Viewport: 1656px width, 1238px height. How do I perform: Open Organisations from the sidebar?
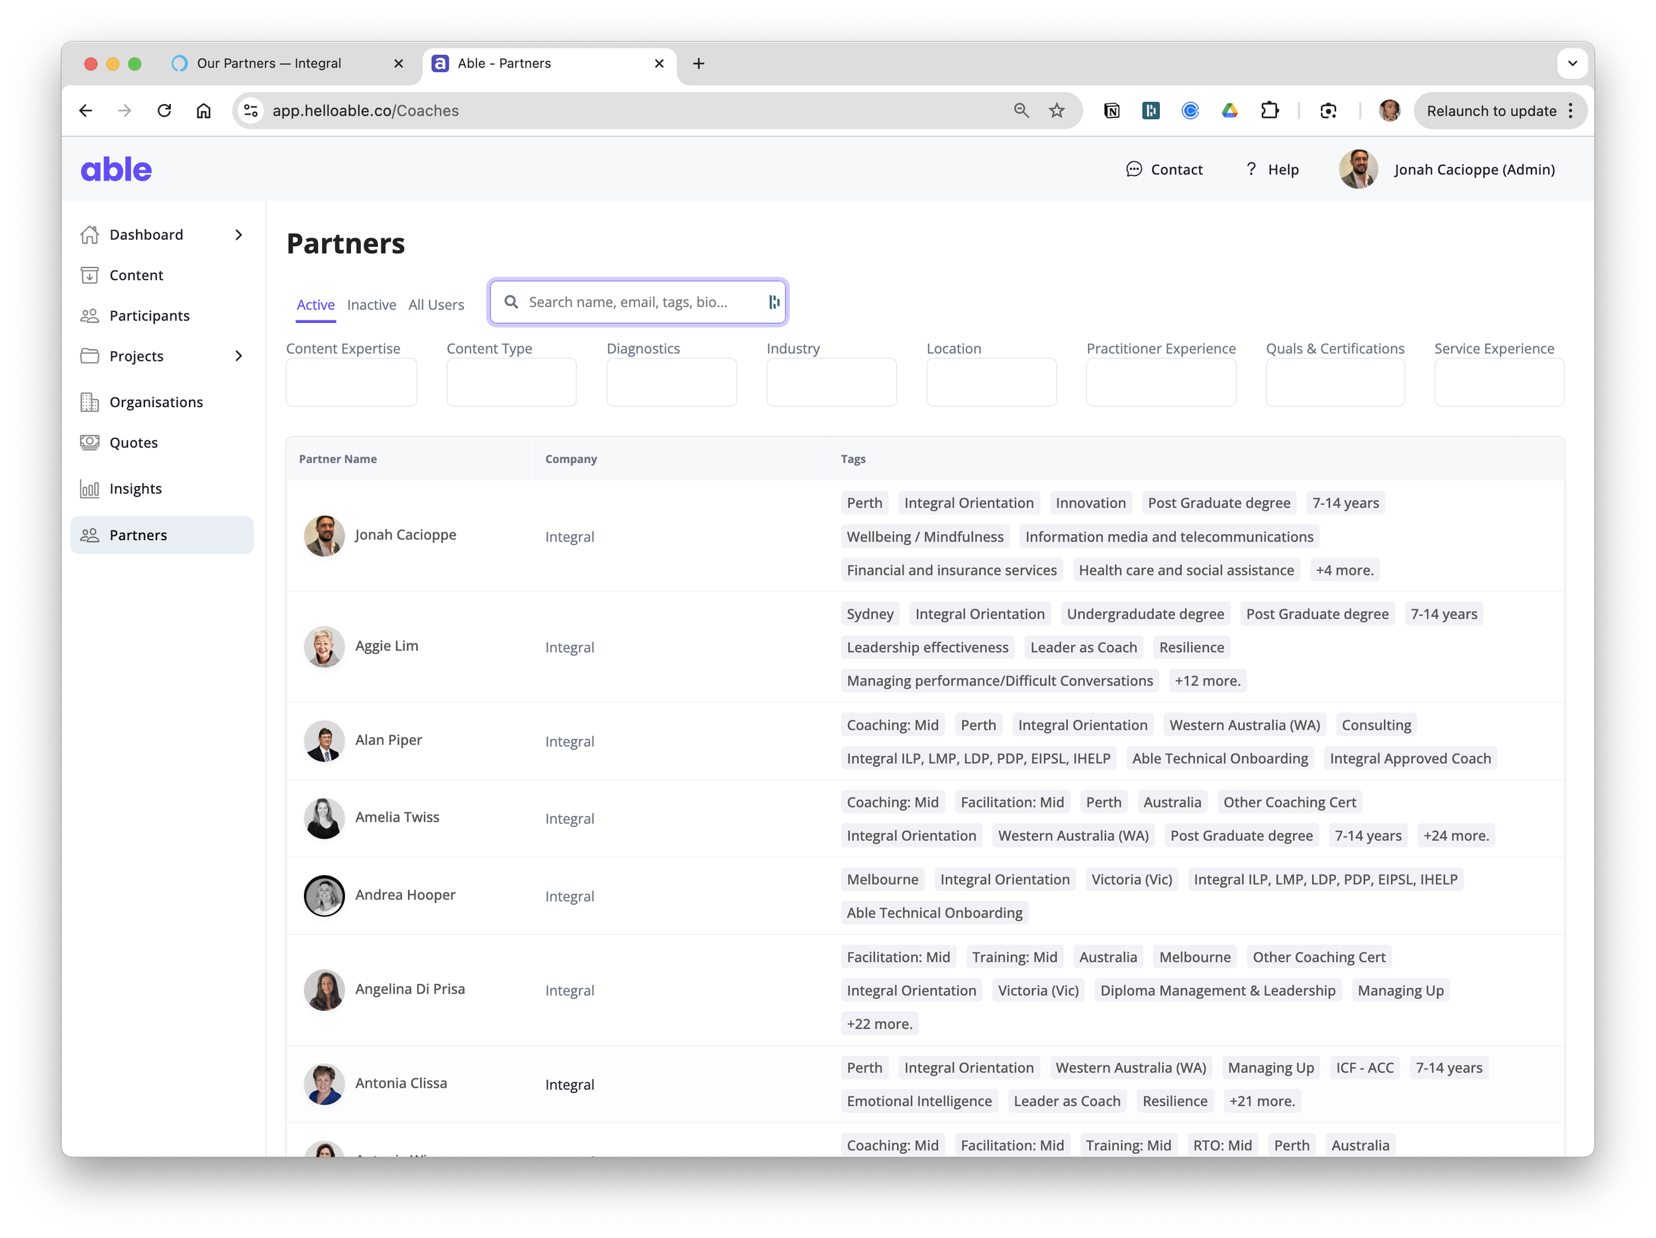[x=156, y=403]
